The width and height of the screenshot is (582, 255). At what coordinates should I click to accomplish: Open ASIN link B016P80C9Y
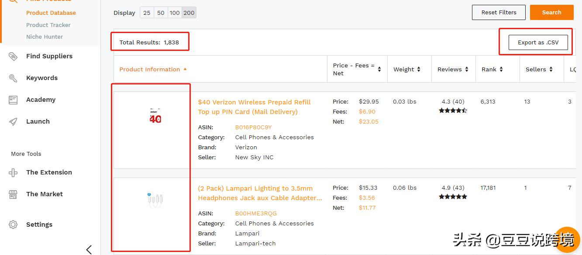[x=253, y=127]
